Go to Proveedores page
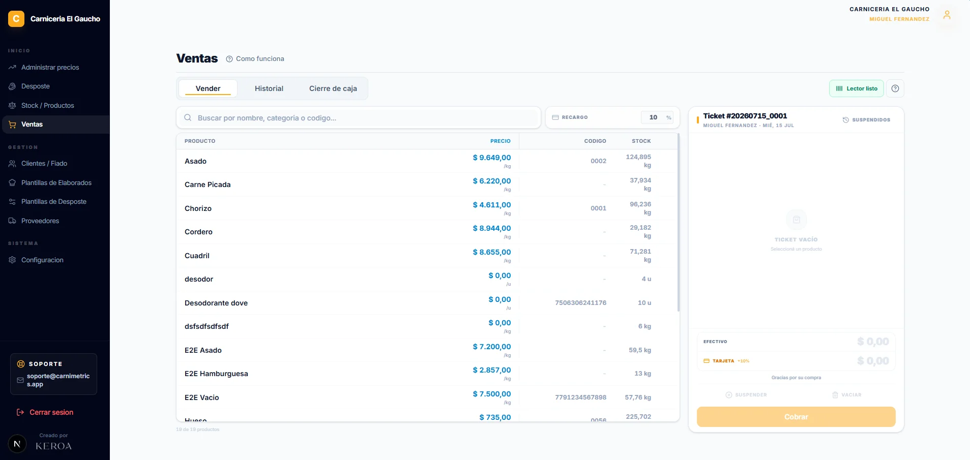970x460 pixels. click(x=40, y=221)
